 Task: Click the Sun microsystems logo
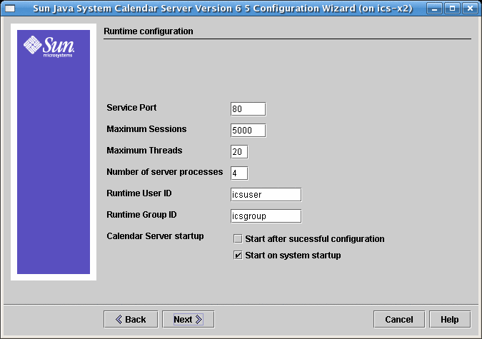click(49, 46)
